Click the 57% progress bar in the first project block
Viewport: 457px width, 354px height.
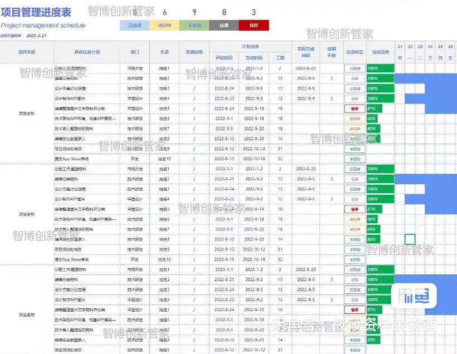pyautogui.click(x=374, y=109)
